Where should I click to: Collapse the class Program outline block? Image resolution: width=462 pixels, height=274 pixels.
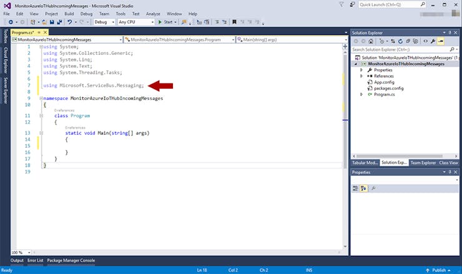[41, 116]
